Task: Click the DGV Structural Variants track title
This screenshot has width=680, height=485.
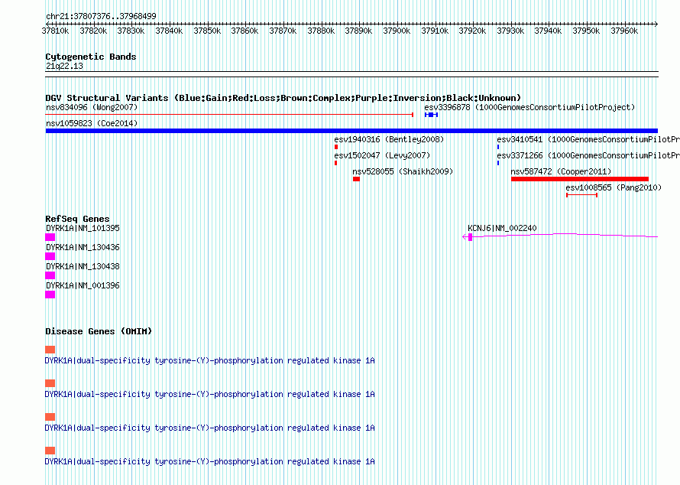Action: pyautogui.click(x=283, y=98)
